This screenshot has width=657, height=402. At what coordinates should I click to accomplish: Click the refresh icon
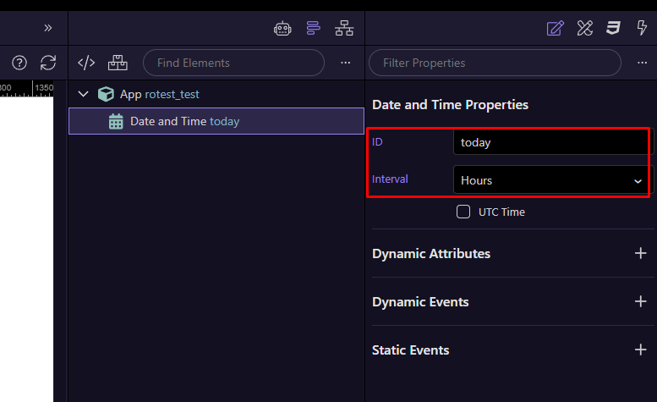tap(48, 63)
